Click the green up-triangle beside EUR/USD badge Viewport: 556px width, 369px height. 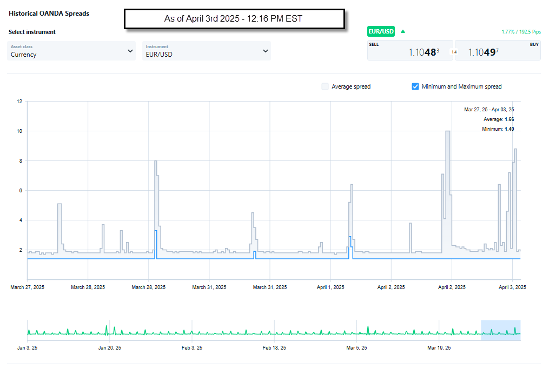point(402,31)
